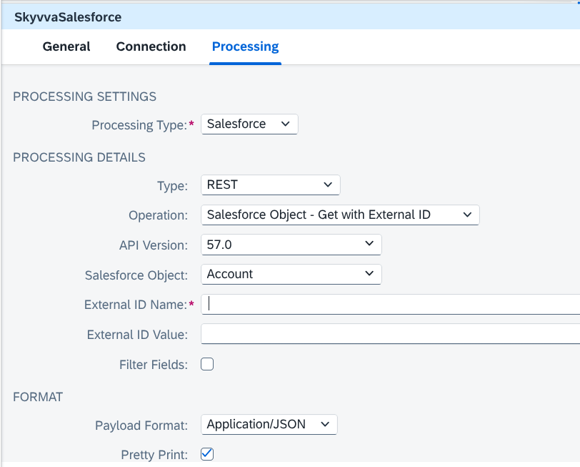
Task: Click the Processing Type label
Action: pos(139,125)
